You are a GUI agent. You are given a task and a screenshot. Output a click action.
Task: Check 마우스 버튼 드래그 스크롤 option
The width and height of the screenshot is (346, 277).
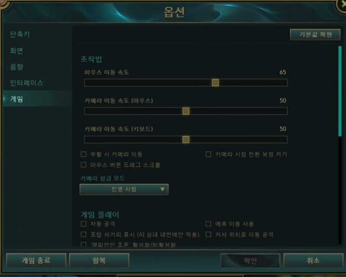(x=83, y=165)
